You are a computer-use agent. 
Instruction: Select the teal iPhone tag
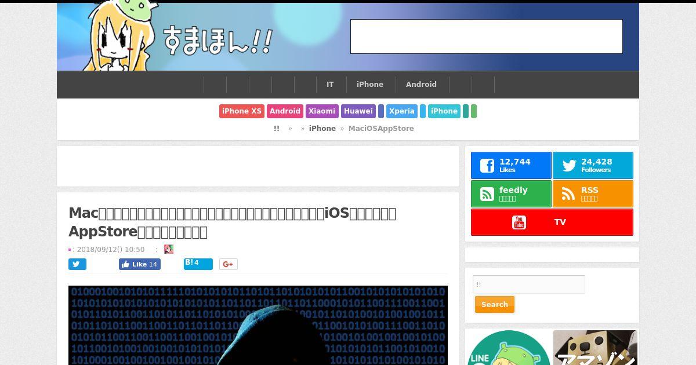[x=444, y=111]
